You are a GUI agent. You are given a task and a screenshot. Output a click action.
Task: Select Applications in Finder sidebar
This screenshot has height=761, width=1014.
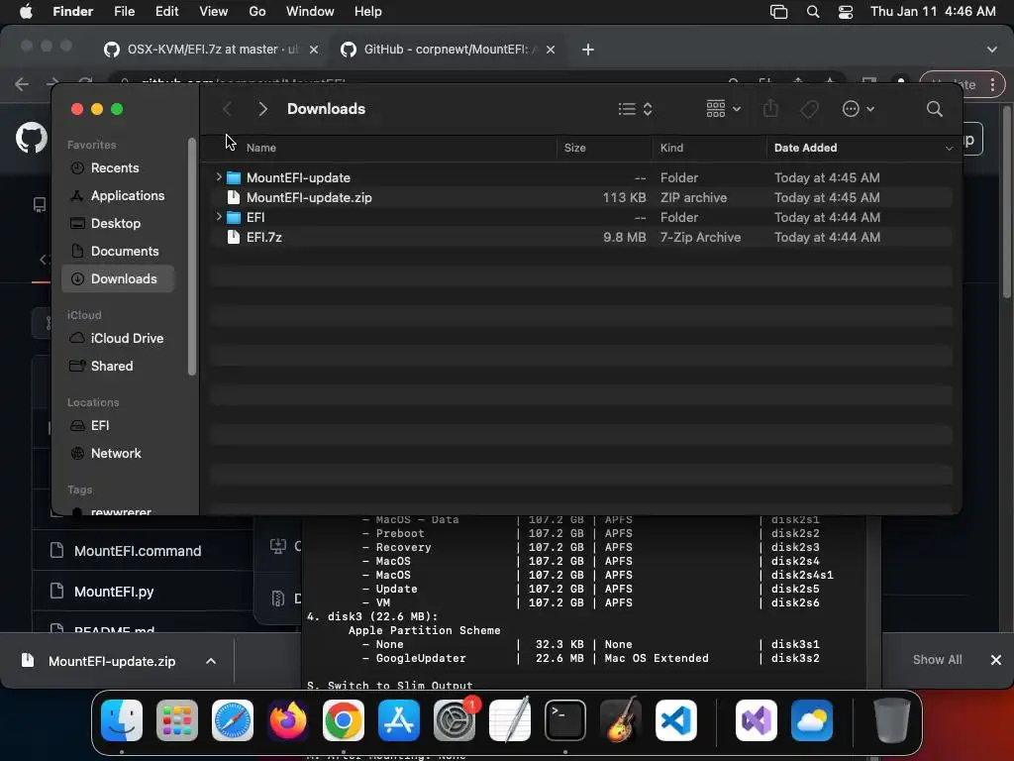tap(128, 195)
